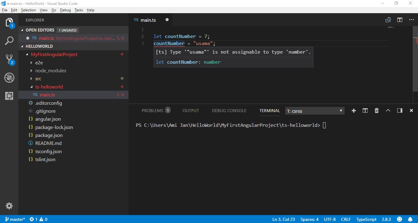Open tslint.json file
This screenshot has height=223, width=418.
point(73,160)
